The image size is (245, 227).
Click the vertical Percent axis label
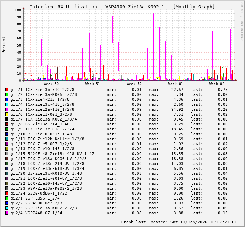(4, 45)
